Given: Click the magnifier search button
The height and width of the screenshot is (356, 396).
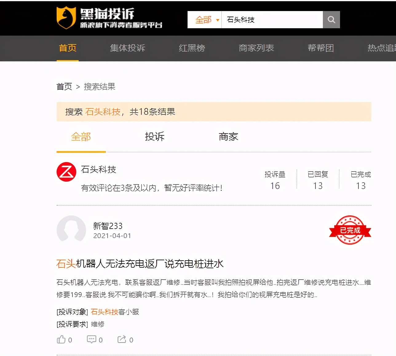Looking at the screenshot, I should pos(331,20).
